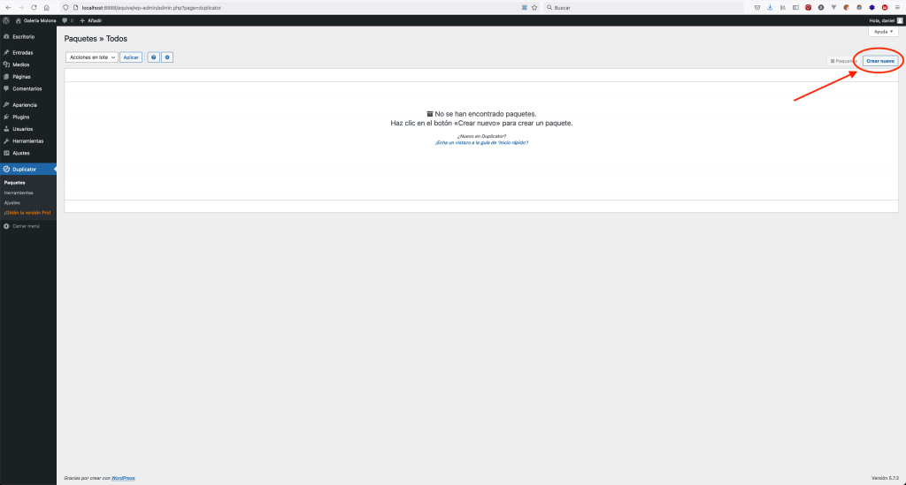Viewport: 906px width, 485px height.
Task: Click the browser home icon
Action: click(47, 7)
